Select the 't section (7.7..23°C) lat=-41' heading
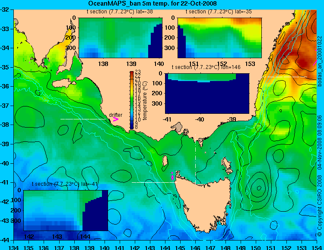324x250 pixels. pyautogui.click(x=65, y=184)
